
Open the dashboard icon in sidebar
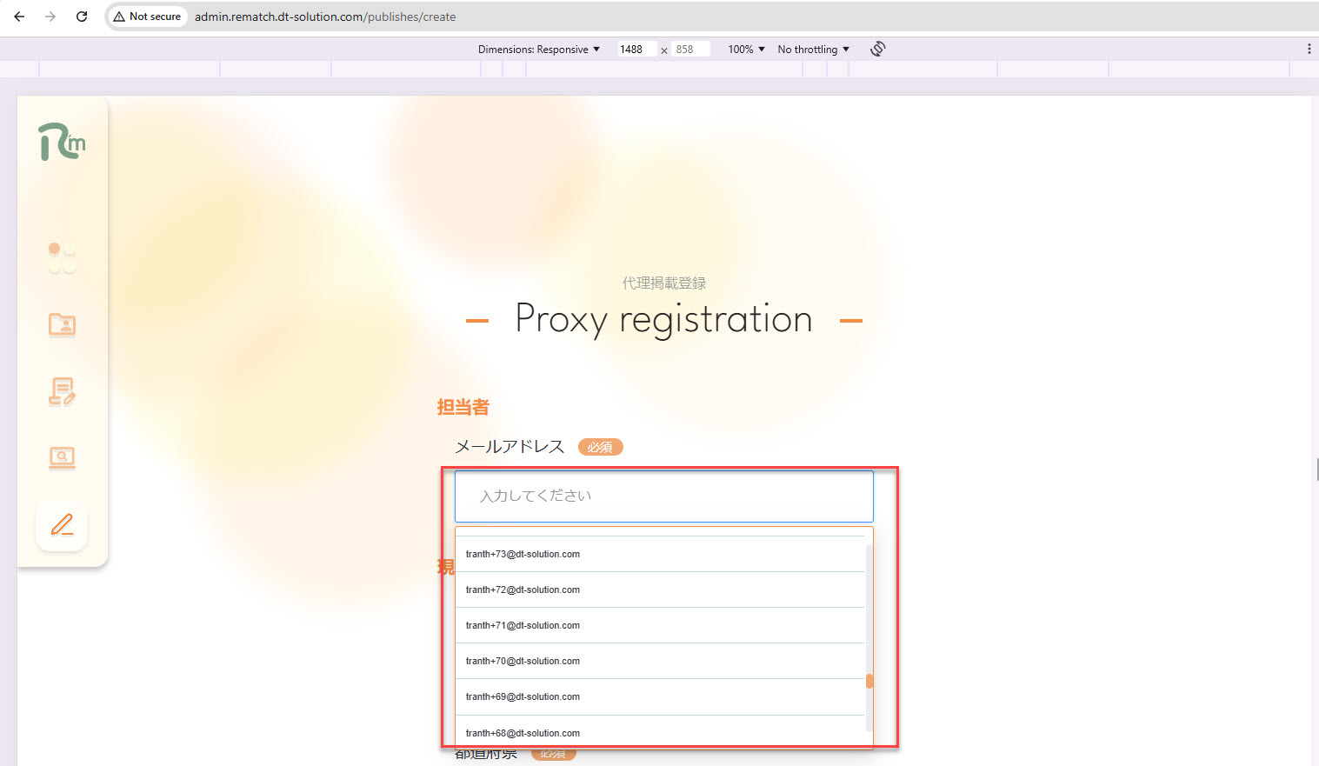62,258
